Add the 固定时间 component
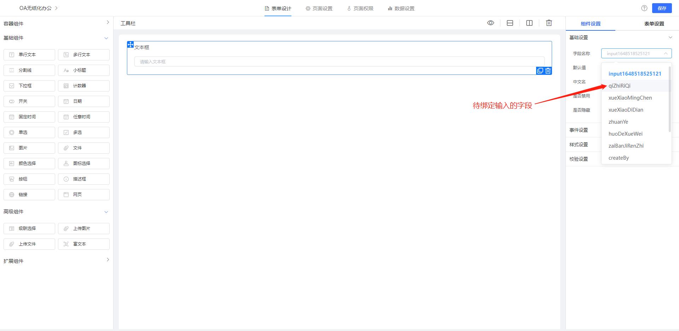This screenshot has width=679, height=331. pos(29,117)
